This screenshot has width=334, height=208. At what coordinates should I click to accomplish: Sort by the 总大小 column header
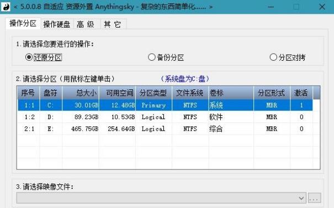point(81,93)
